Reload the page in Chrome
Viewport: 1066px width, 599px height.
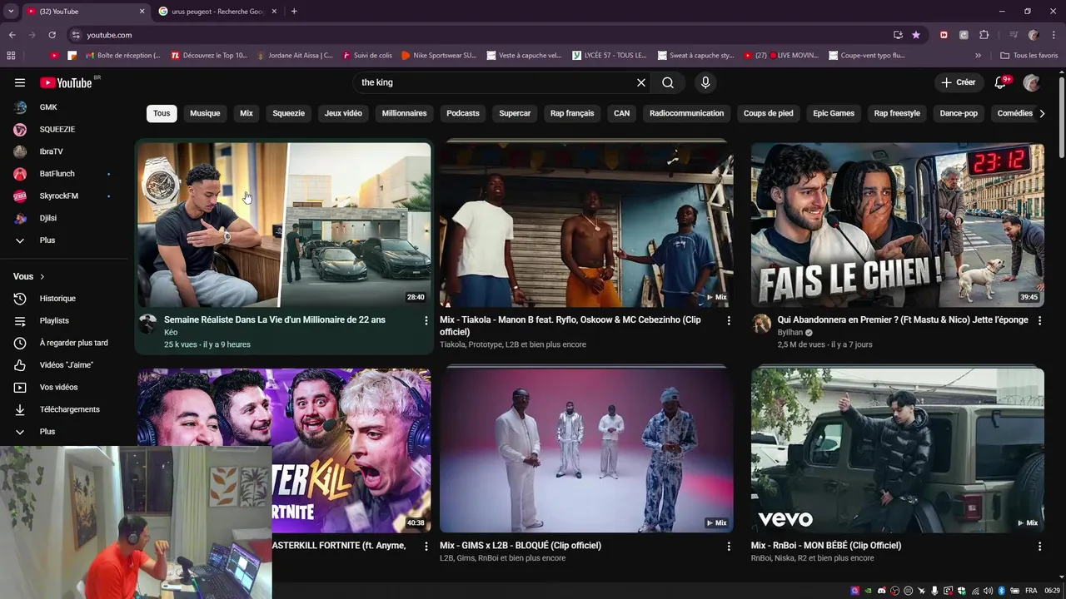point(52,35)
